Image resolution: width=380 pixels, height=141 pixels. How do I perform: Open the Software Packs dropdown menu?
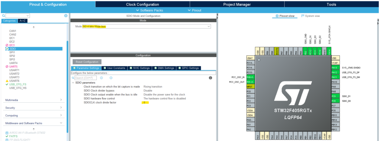tap(150, 10)
